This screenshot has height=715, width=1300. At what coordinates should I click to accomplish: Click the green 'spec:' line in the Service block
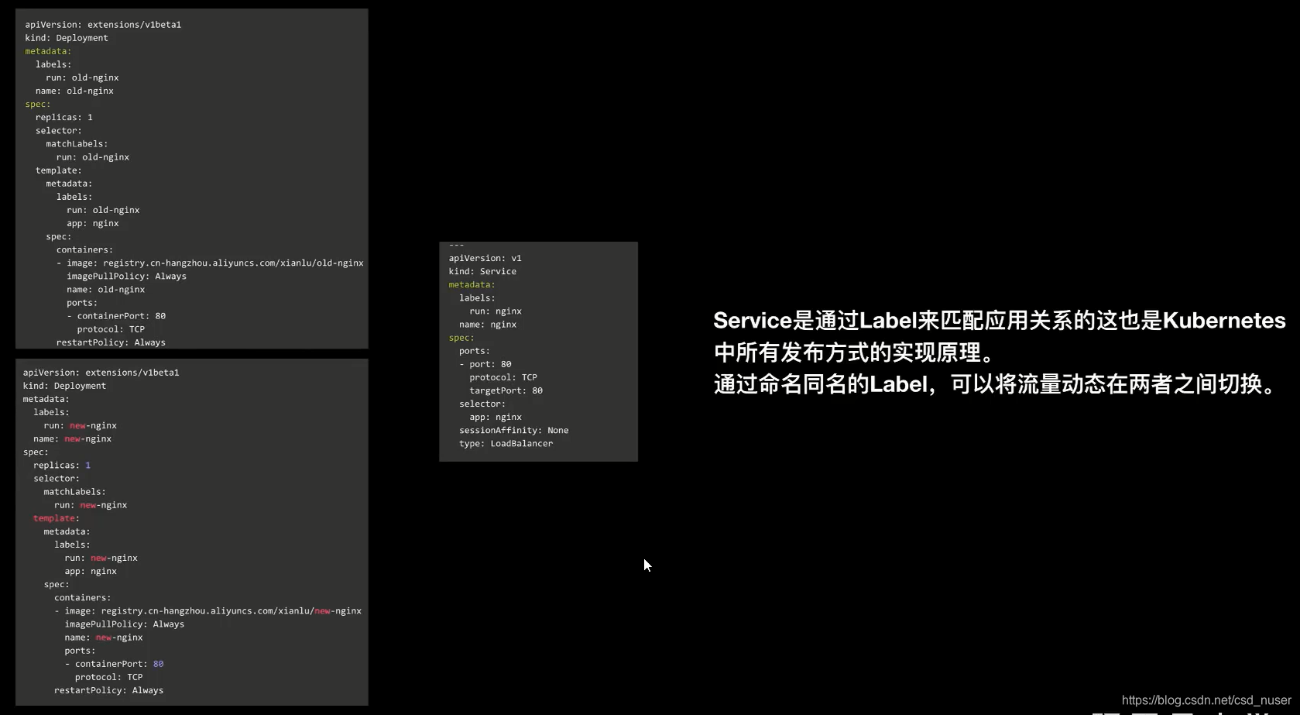coord(461,338)
